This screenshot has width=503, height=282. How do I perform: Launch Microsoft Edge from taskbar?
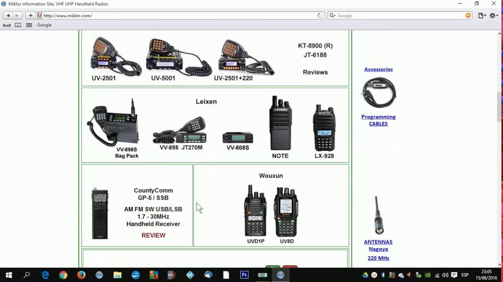[x=45, y=275]
